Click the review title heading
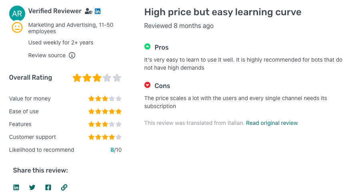This screenshot has width=352, height=195. pyautogui.click(x=223, y=12)
